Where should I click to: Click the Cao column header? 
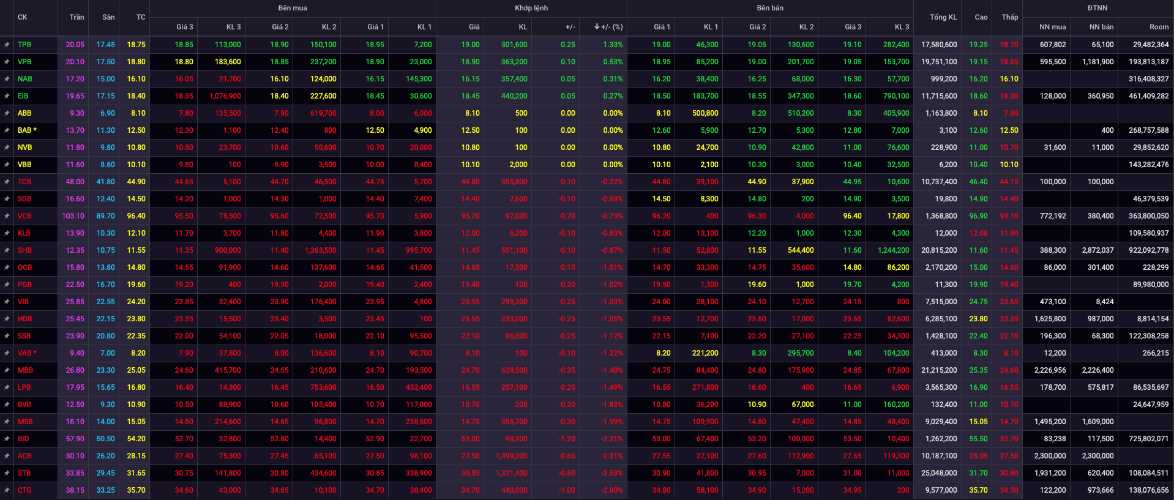(x=981, y=17)
